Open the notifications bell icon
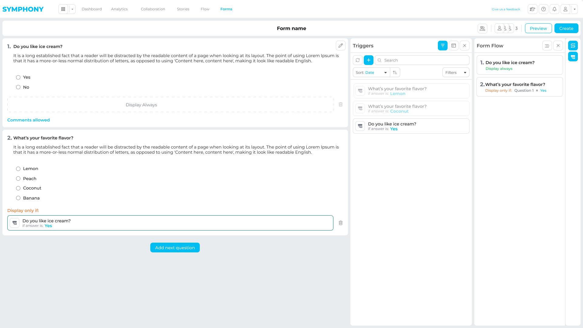Viewport: 583px width, 328px height. point(554,9)
